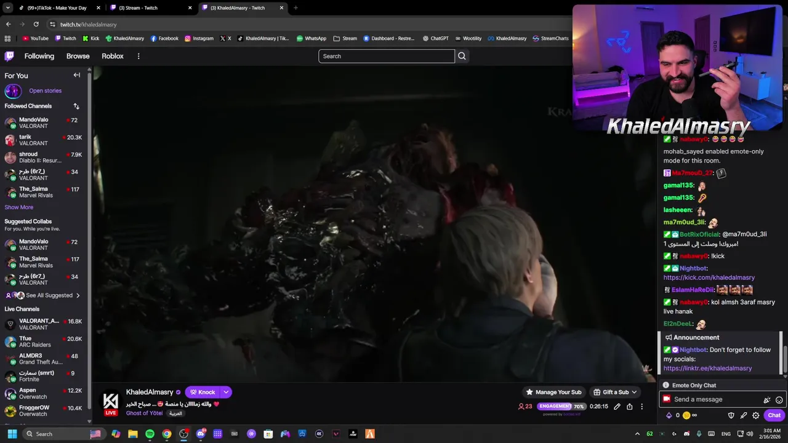Open Discord from the taskbar
Image resolution: width=788 pixels, height=443 pixels.
(200, 434)
